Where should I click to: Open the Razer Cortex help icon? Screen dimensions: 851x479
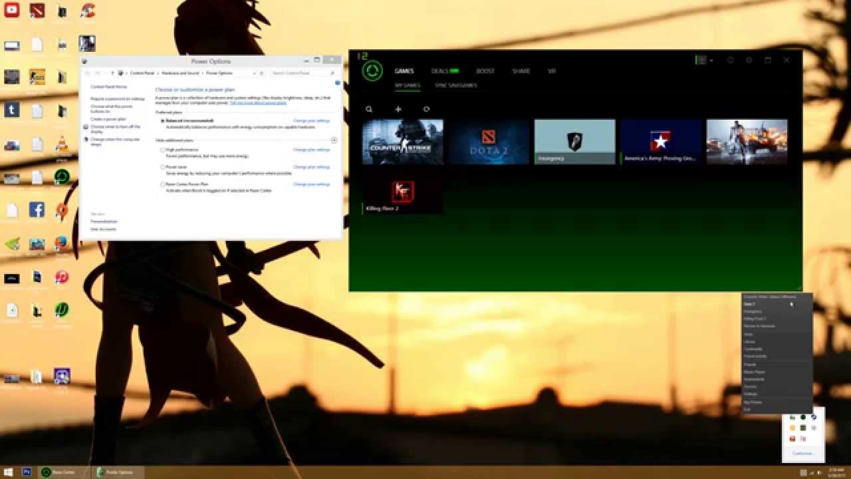[x=730, y=60]
